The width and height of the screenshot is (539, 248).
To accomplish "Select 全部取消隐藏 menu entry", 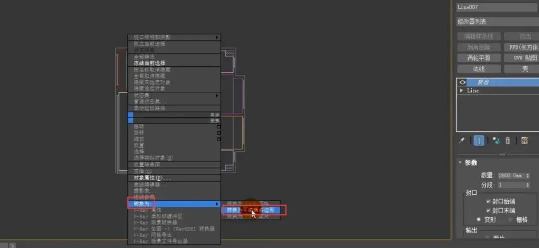I will point(174,76).
